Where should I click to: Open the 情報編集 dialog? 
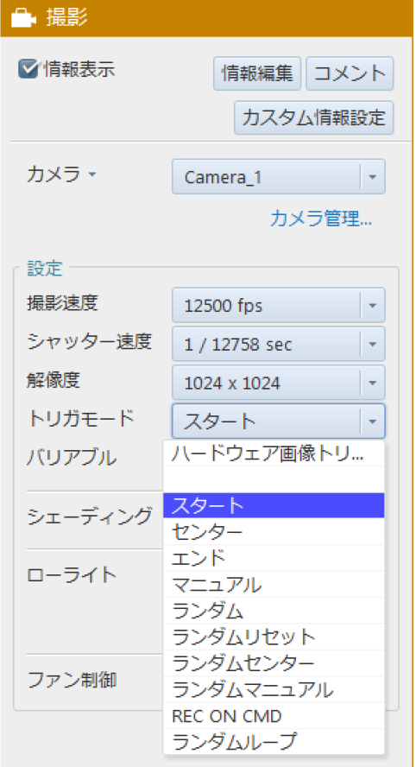coord(257,74)
